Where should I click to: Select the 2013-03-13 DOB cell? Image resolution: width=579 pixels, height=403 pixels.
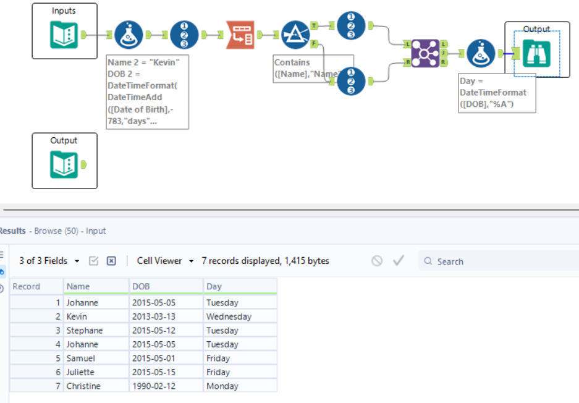coord(166,316)
